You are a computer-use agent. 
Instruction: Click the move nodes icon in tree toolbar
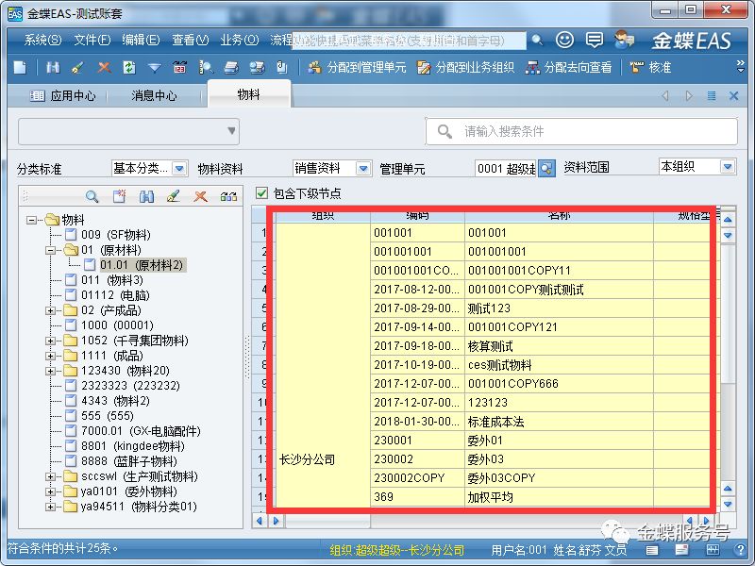(x=228, y=196)
